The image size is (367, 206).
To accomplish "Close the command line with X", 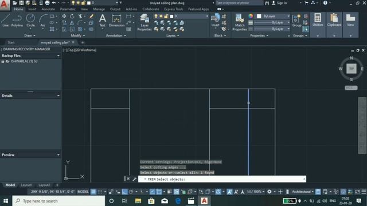I will [x=128, y=179].
